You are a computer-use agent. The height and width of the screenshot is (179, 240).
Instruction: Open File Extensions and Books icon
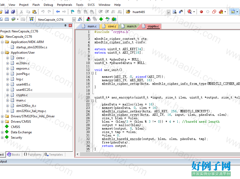click(88, 19)
